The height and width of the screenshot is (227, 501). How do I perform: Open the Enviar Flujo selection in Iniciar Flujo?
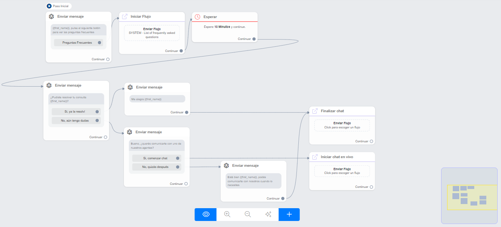[152, 33]
